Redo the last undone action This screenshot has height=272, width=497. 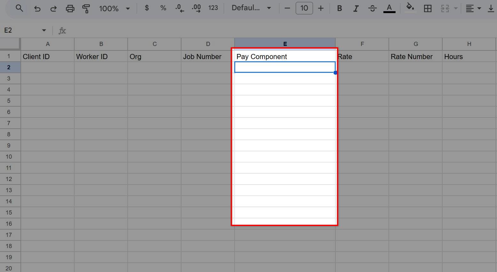[x=53, y=8]
